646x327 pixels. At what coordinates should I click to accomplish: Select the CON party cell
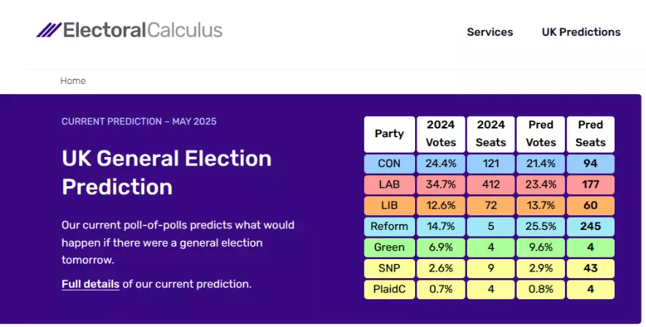389,163
